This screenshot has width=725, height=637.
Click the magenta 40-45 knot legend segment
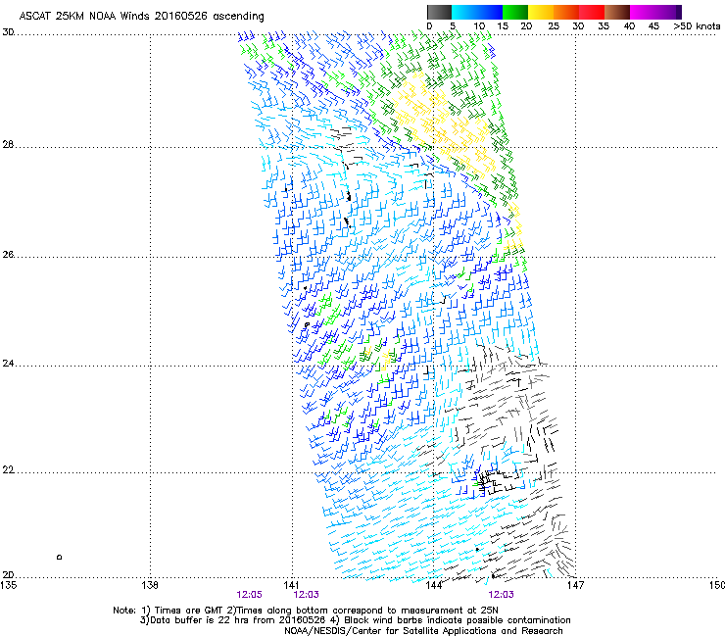643,12
